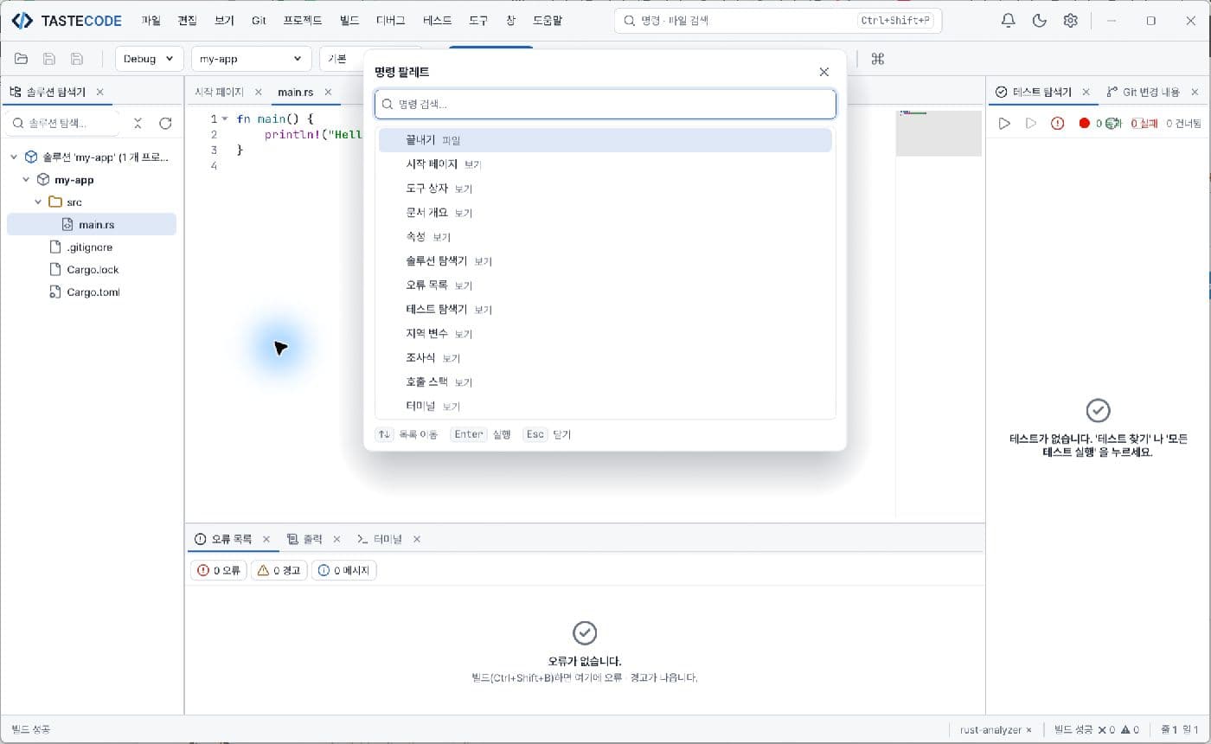Click the open folder toolbar icon
1211x744 pixels.
coord(21,59)
